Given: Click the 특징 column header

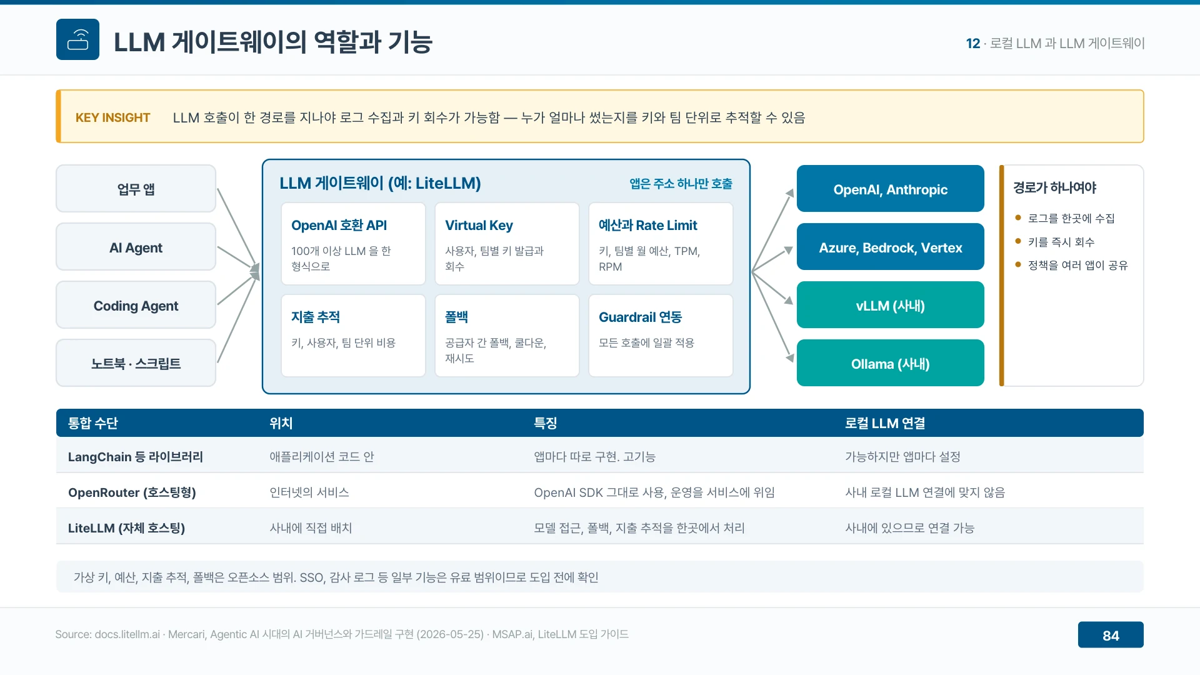Looking at the screenshot, I should [545, 423].
